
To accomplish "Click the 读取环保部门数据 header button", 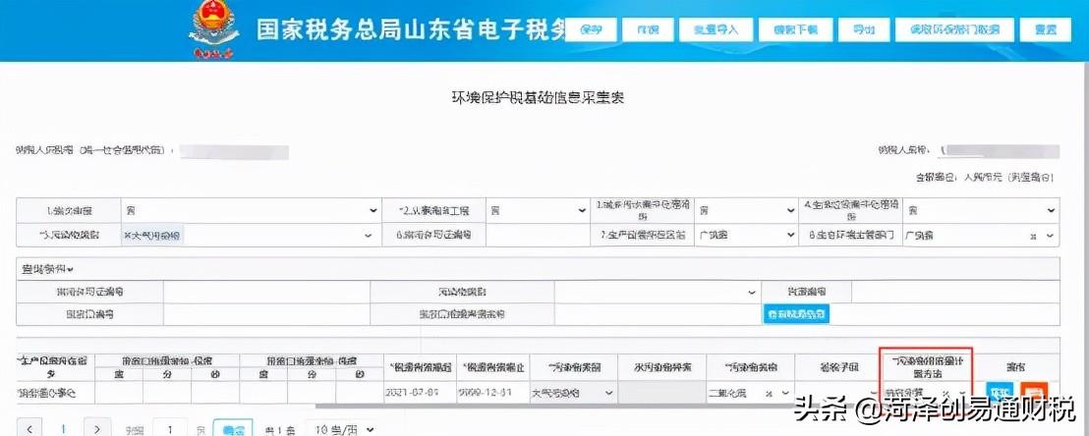I will tap(955, 29).
